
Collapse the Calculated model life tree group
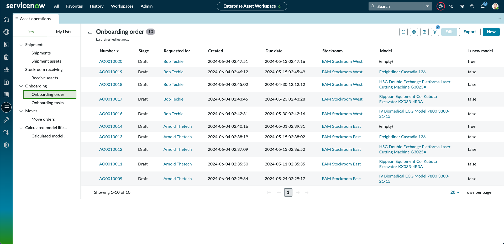(21, 128)
